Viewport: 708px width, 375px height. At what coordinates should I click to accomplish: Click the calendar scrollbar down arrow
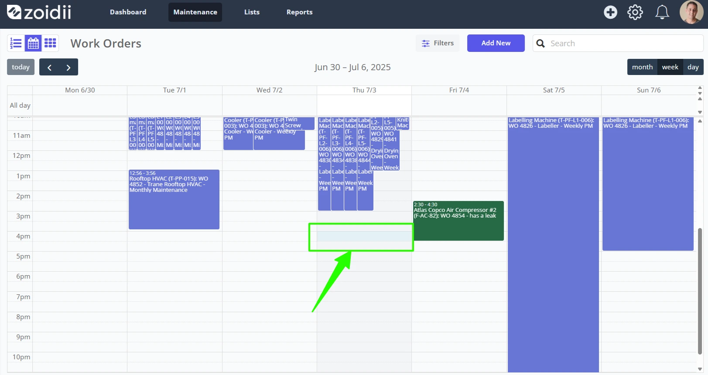pos(700,369)
